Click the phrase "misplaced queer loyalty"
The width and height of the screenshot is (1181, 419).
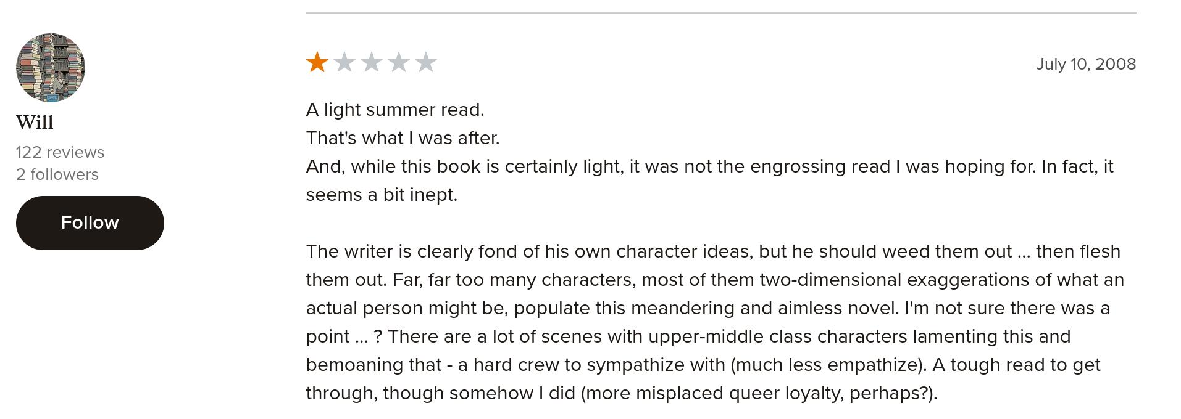point(740,393)
